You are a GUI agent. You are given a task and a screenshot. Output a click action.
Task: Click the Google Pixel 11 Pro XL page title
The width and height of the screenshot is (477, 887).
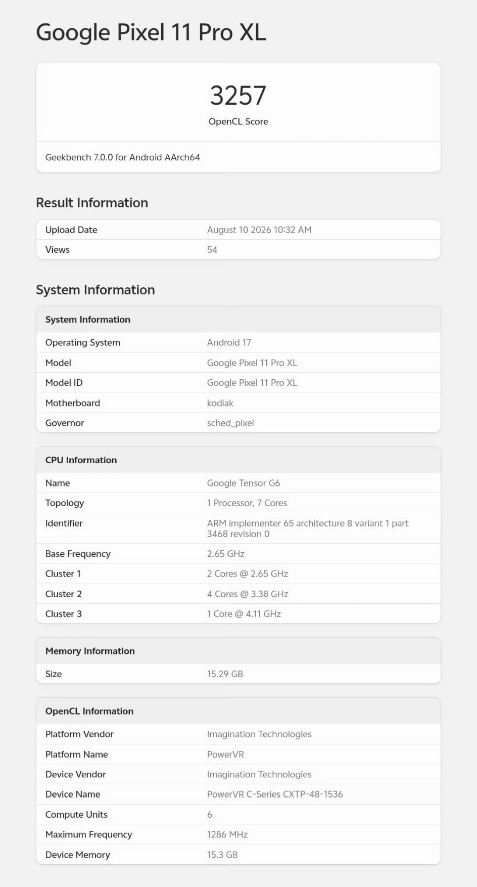[x=151, y=32]
